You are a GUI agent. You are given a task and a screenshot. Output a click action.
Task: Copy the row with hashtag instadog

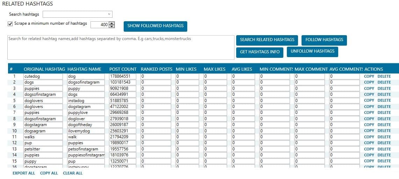(369, 100)
